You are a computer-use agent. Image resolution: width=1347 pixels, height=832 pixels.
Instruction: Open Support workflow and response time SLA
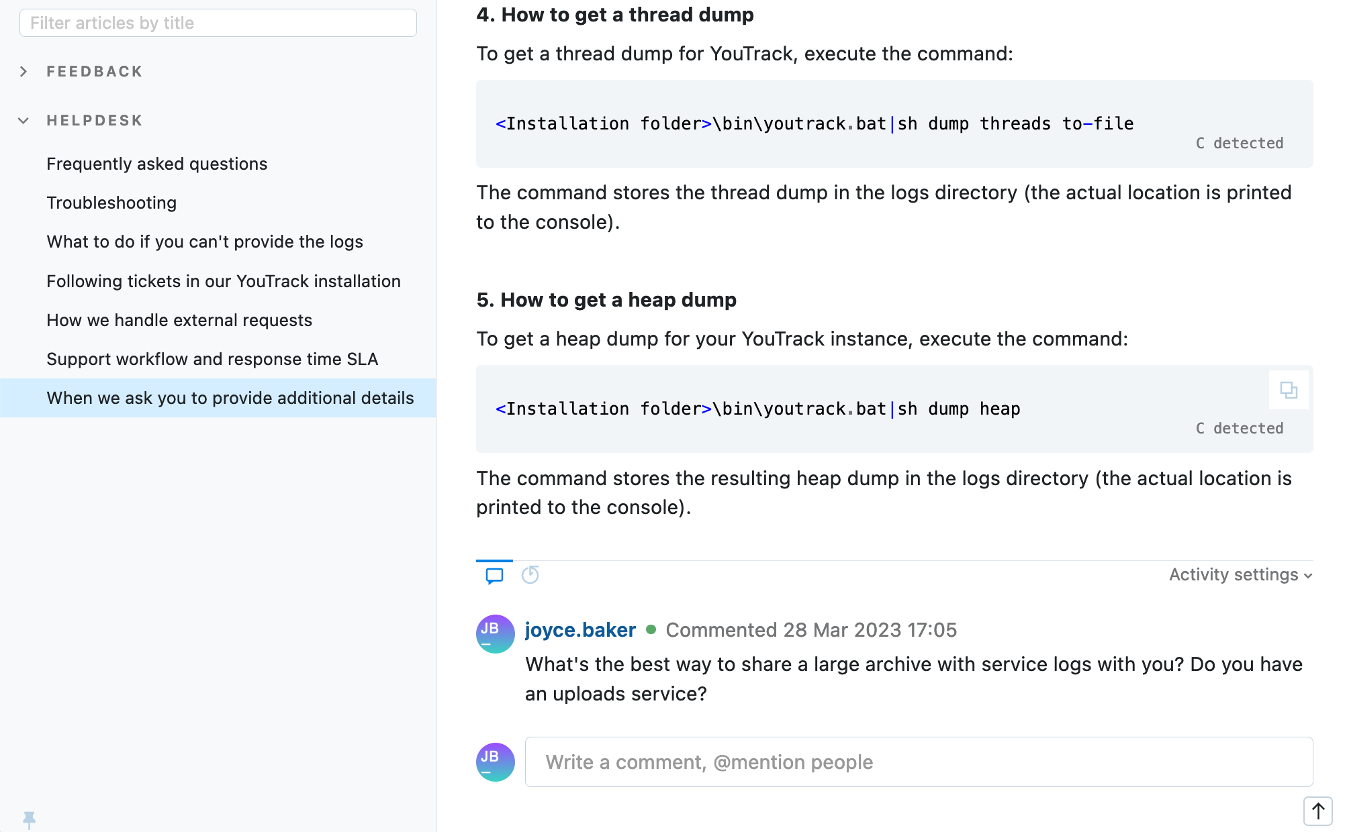pyautogui.click(x=212, y=359)
